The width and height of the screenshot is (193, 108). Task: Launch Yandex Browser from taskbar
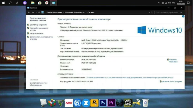coord(47,3)
